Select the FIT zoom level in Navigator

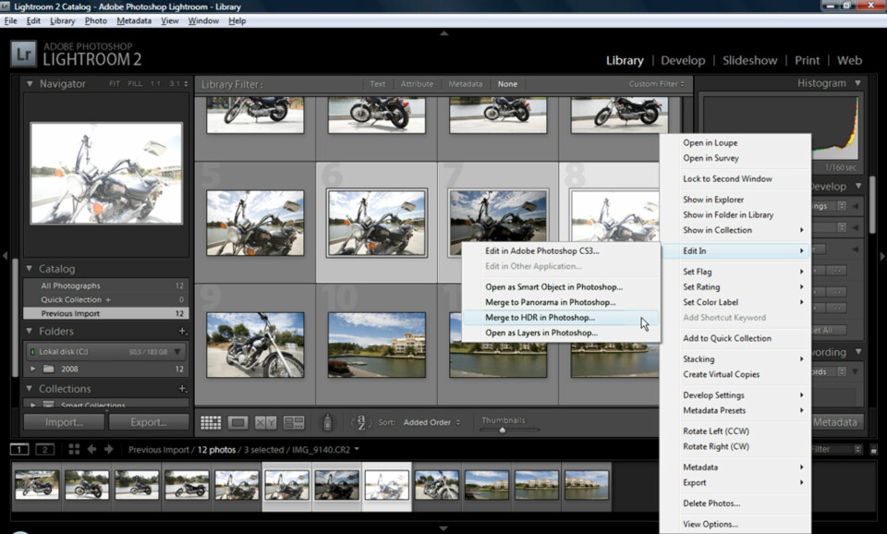[x=115, y=84]
